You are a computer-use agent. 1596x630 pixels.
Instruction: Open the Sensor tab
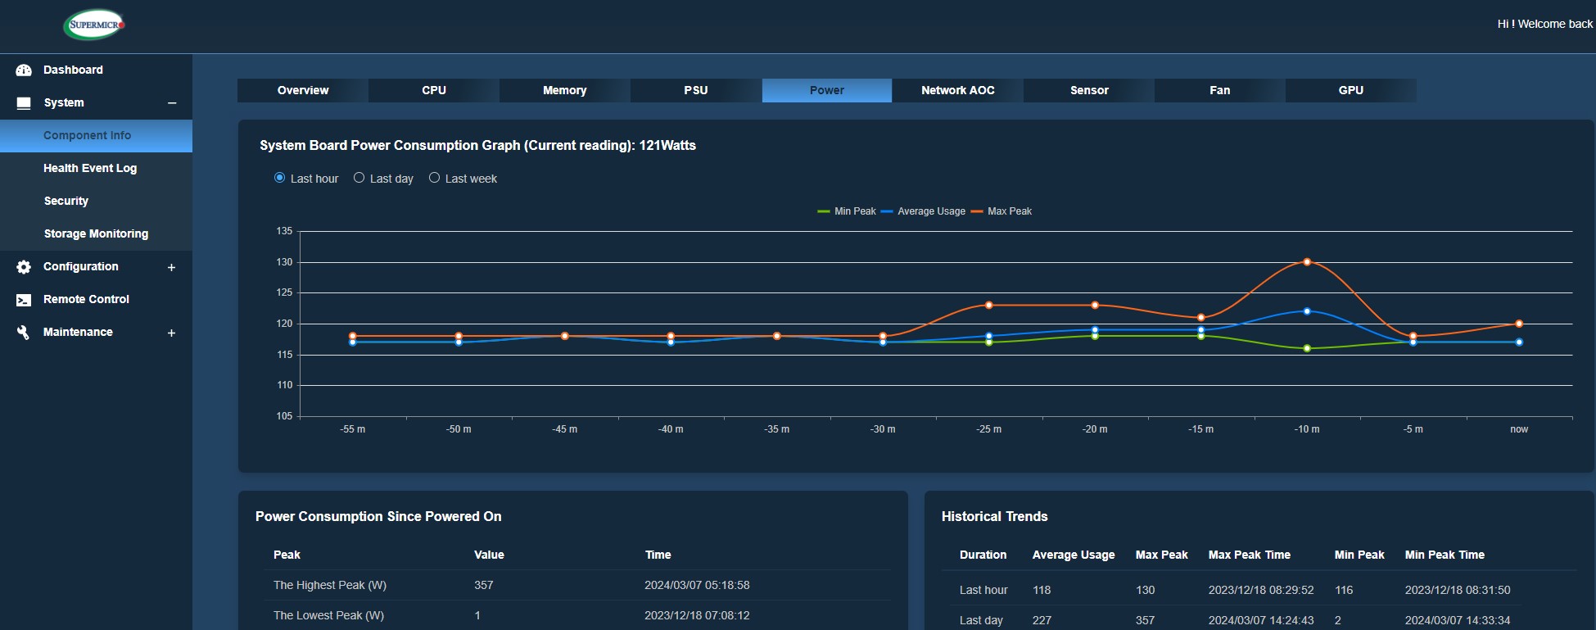coord(1089,90)
